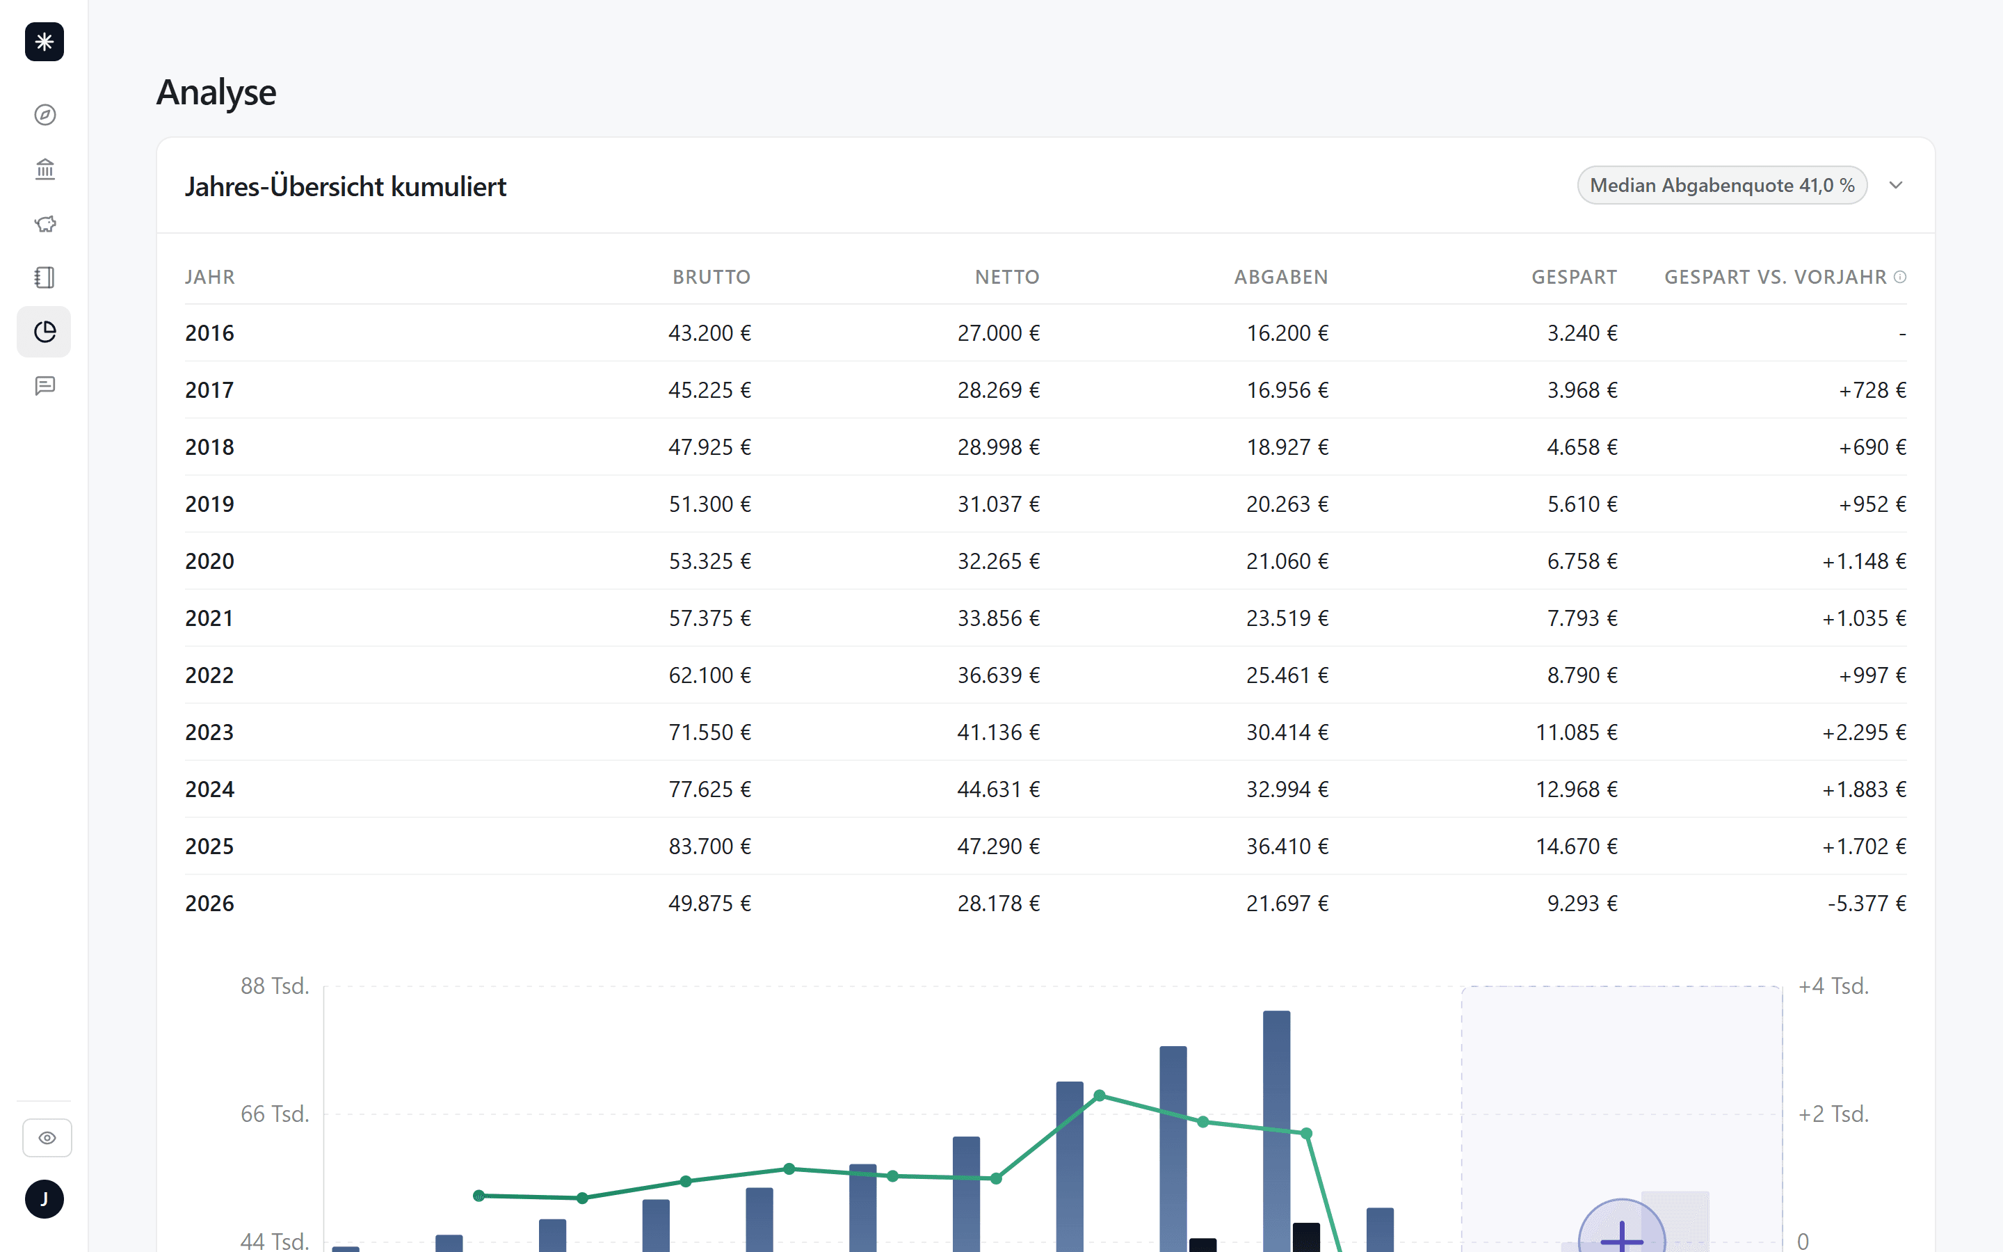Open the piggy bank savings icon
This screenshot has height=1252, width=2003.
pos(45,223)
